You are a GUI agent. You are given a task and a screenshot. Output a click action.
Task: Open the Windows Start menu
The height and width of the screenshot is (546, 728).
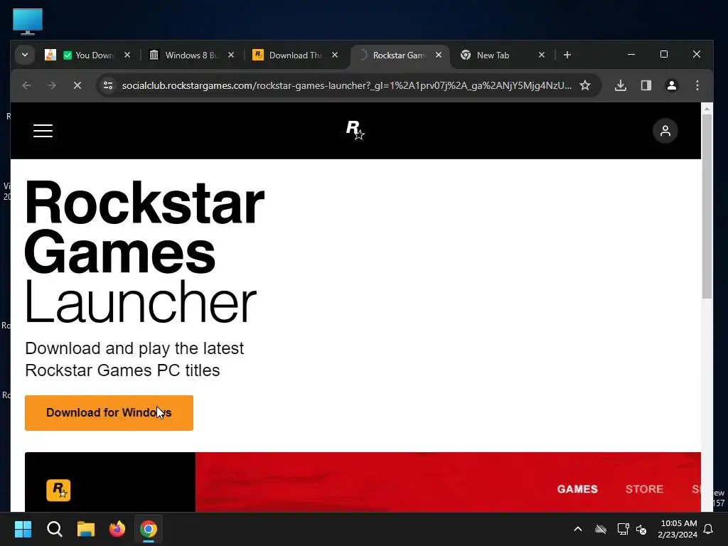click(x=23, y=529)
